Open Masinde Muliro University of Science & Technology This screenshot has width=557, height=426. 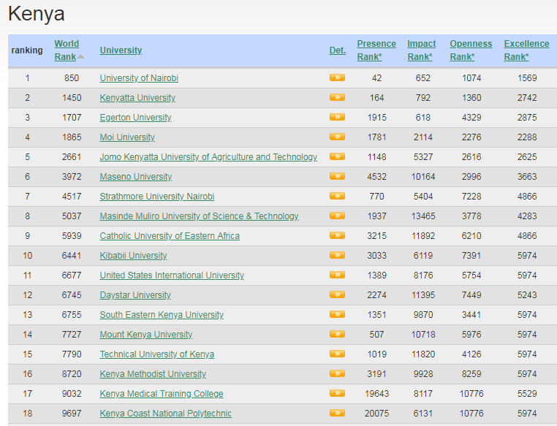click(199, 216)
